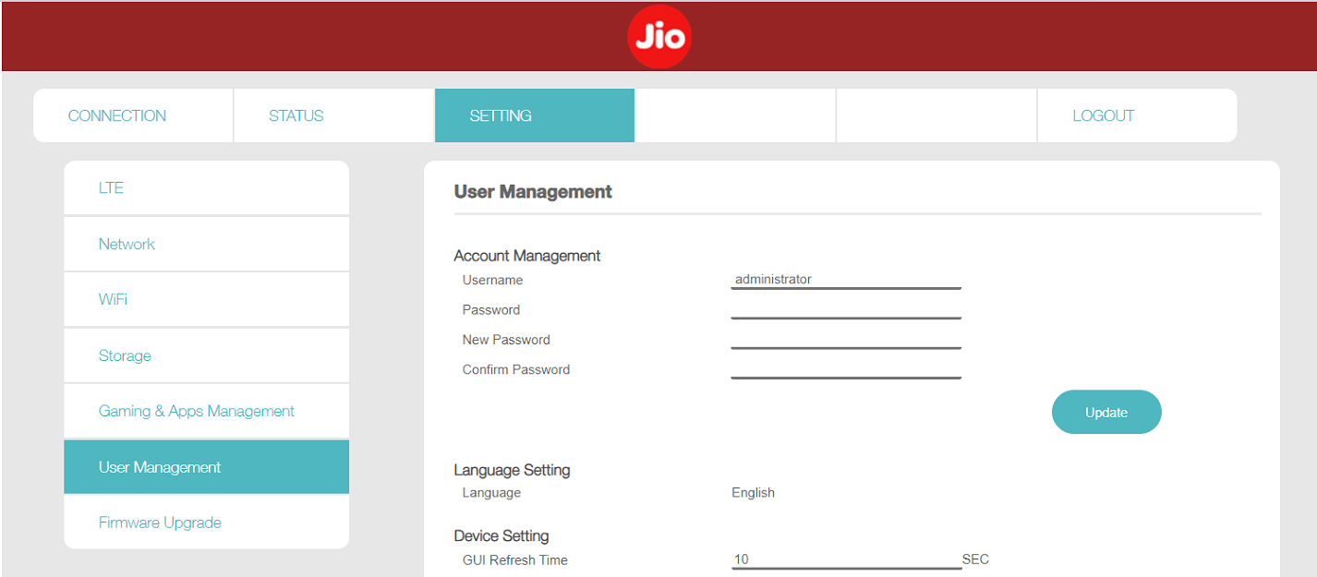1317x577 pixels.
Task: Select User Management in the sidebar
Action: (160, 466)
